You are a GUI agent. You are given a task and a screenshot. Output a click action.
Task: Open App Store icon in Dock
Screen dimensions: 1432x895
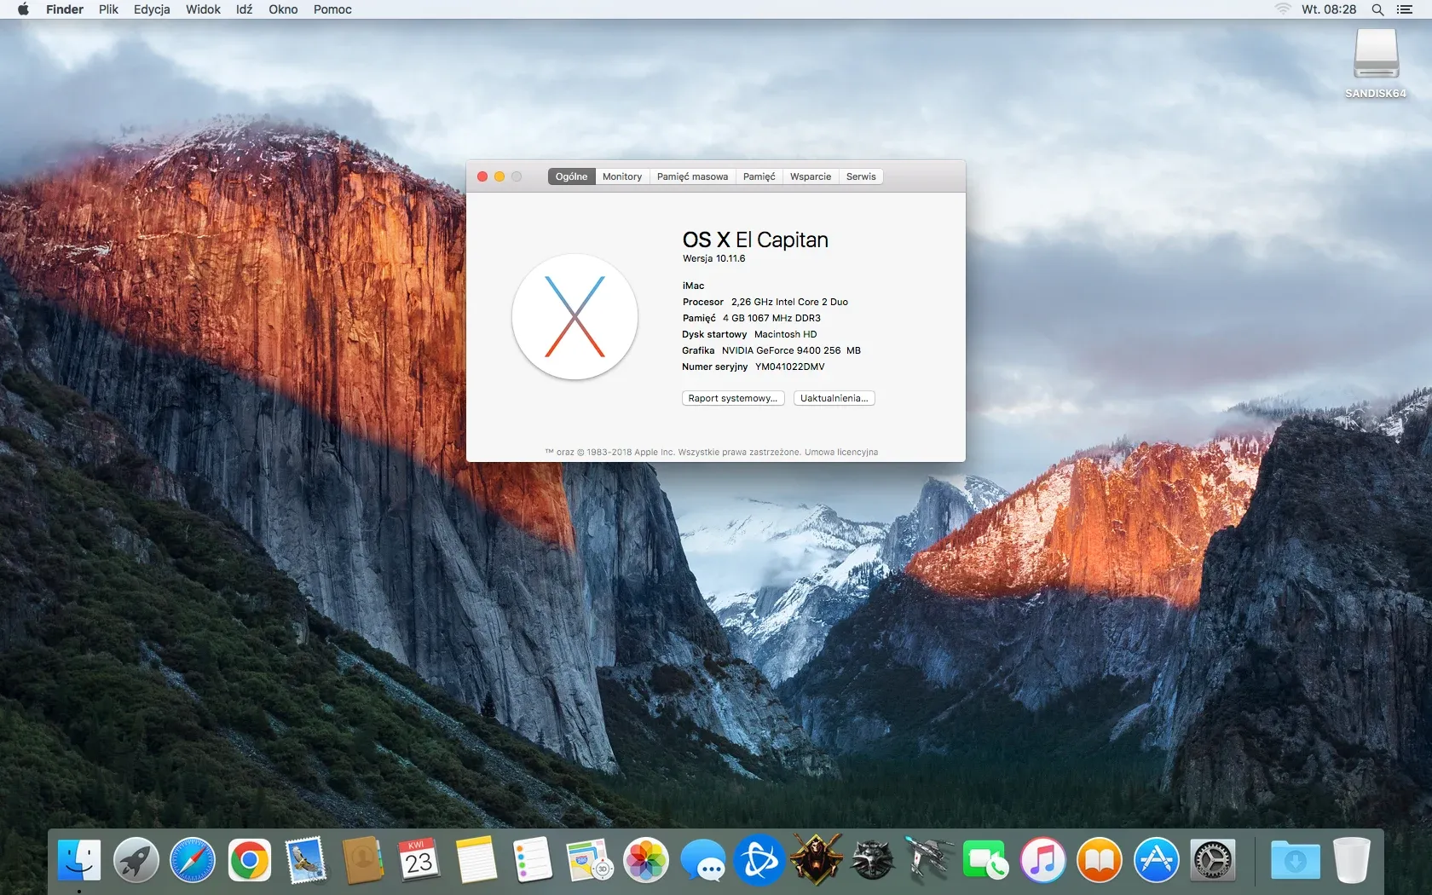1156,860
